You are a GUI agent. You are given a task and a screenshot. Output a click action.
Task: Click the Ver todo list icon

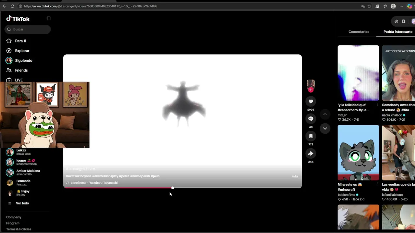pos(9,203)
